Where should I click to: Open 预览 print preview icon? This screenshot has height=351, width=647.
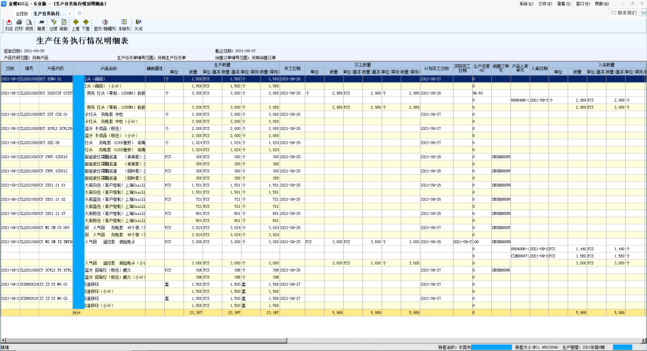29,25
